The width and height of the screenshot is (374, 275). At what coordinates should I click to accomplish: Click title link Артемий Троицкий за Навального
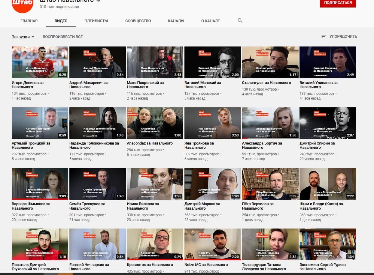click(31, 145)
